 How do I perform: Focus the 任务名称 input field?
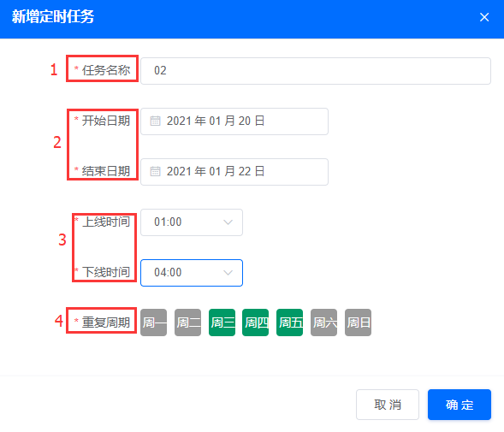tap(316, 71)
